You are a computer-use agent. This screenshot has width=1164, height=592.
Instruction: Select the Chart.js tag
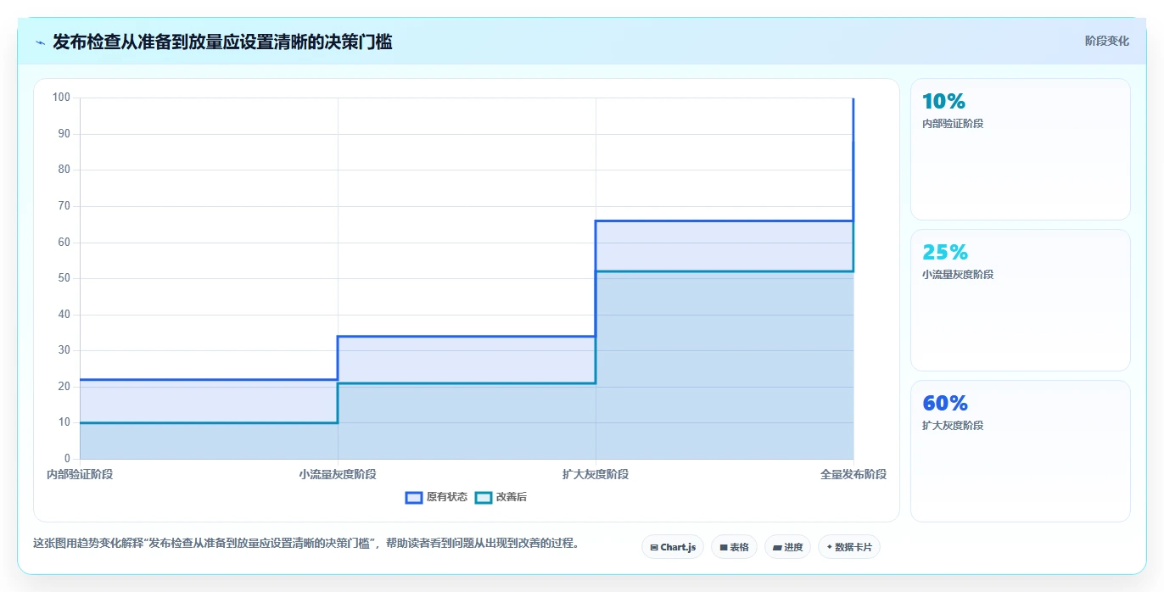[x=673, y=547]
